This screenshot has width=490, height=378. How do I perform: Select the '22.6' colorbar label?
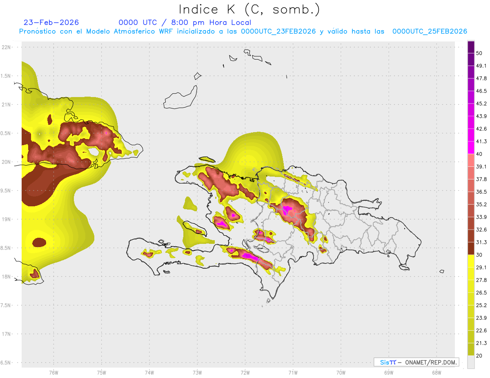coord(481,330)
